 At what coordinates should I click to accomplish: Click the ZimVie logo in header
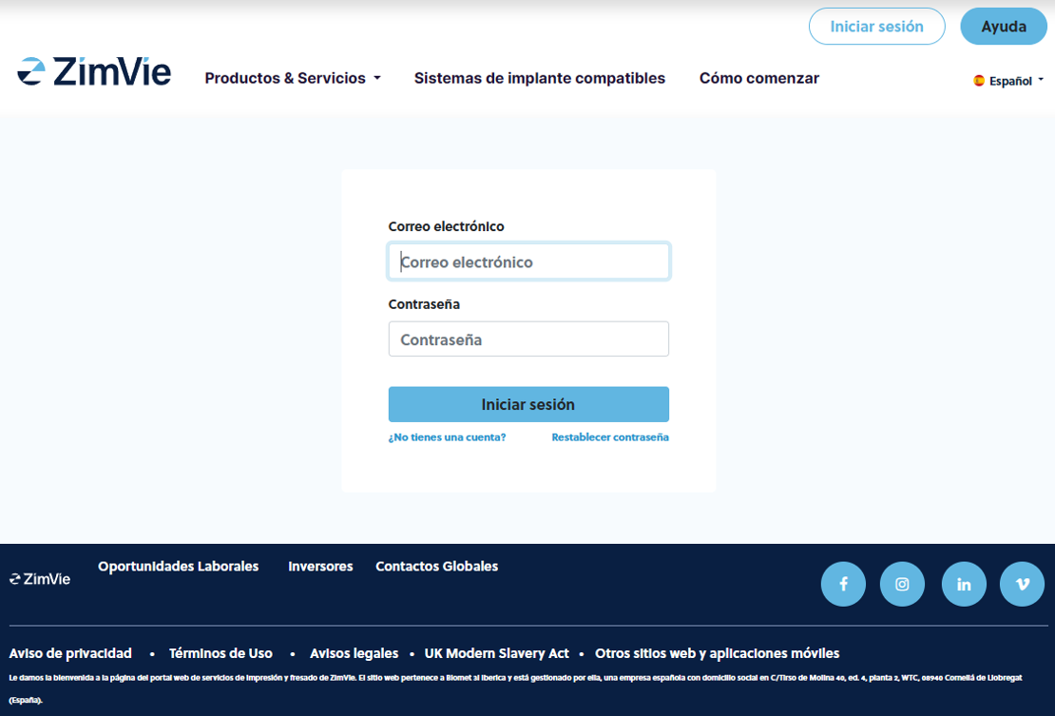(94, 72)
